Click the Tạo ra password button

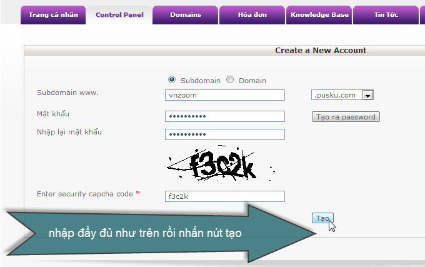pos(346,117)
